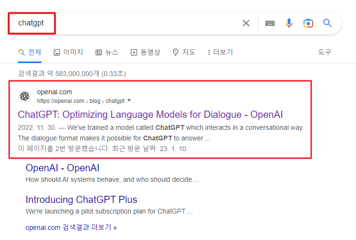
Task: Click the text How should AI systems behave
Action: click(73, 179)
